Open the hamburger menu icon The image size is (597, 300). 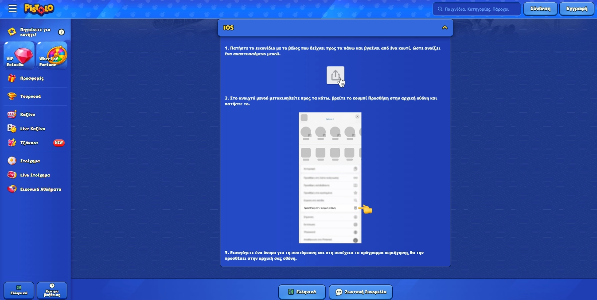12,9
